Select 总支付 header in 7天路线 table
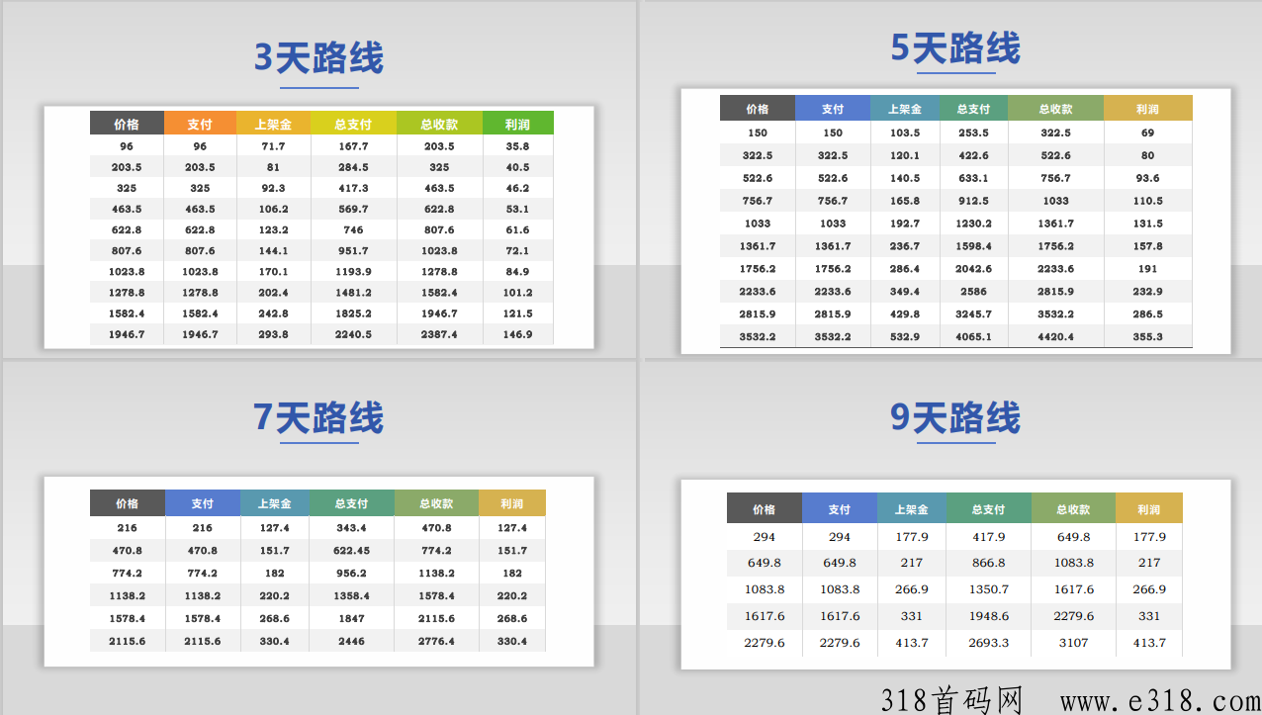Image resolution: width=1262 pixels, height=715 pixels. tap(351, 503)
